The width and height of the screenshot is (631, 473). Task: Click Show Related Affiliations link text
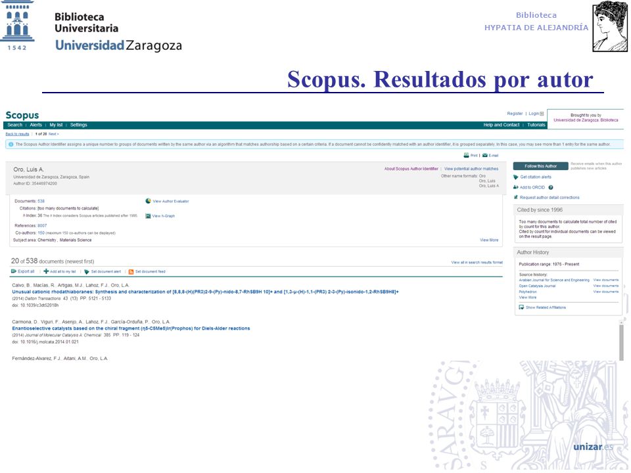coord(546,307)
